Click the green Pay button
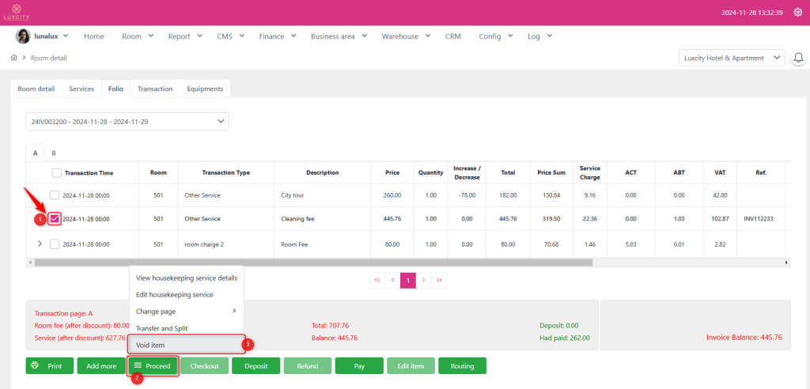The width and height of the screenshot is (810, 389). click(358, 366)
